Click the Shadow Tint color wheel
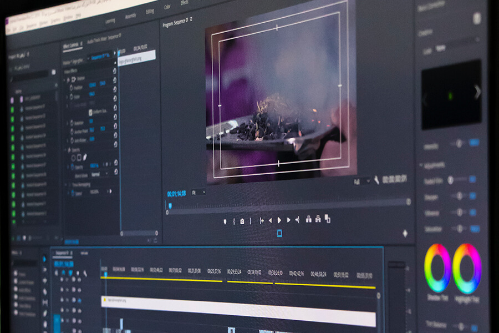499x333 pixels. 437,268
